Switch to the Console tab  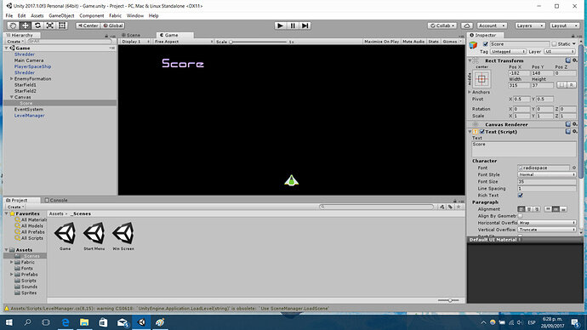click(56, 200)
